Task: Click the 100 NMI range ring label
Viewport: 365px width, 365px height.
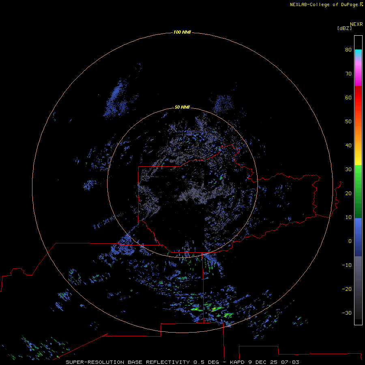Action: [x=182, y=32]
